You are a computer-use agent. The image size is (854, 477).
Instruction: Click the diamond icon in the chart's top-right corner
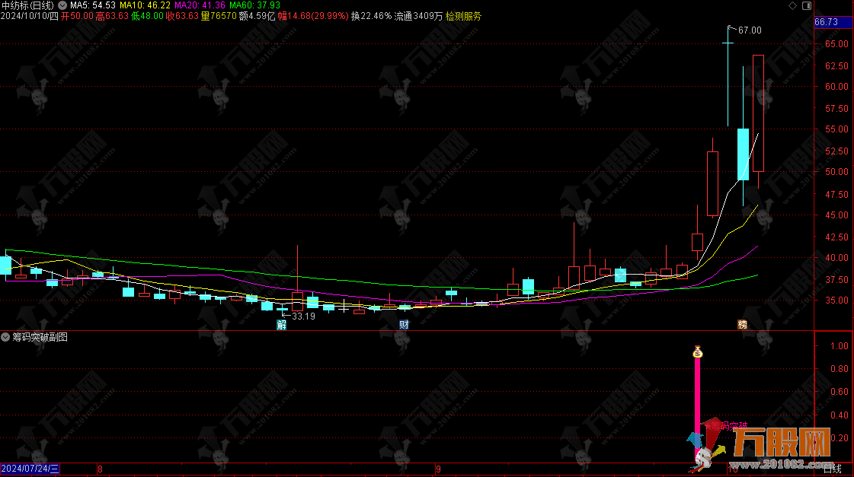coord(792,5)
